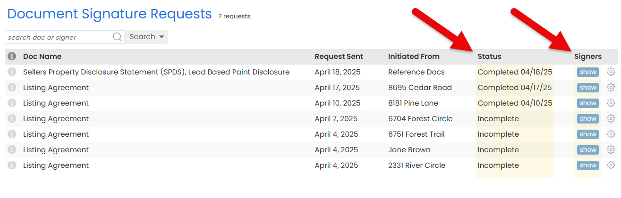The image size is (621, 198).
Task: Open gear settings for 8695 Cedar Road row
Action: [611, 87]
